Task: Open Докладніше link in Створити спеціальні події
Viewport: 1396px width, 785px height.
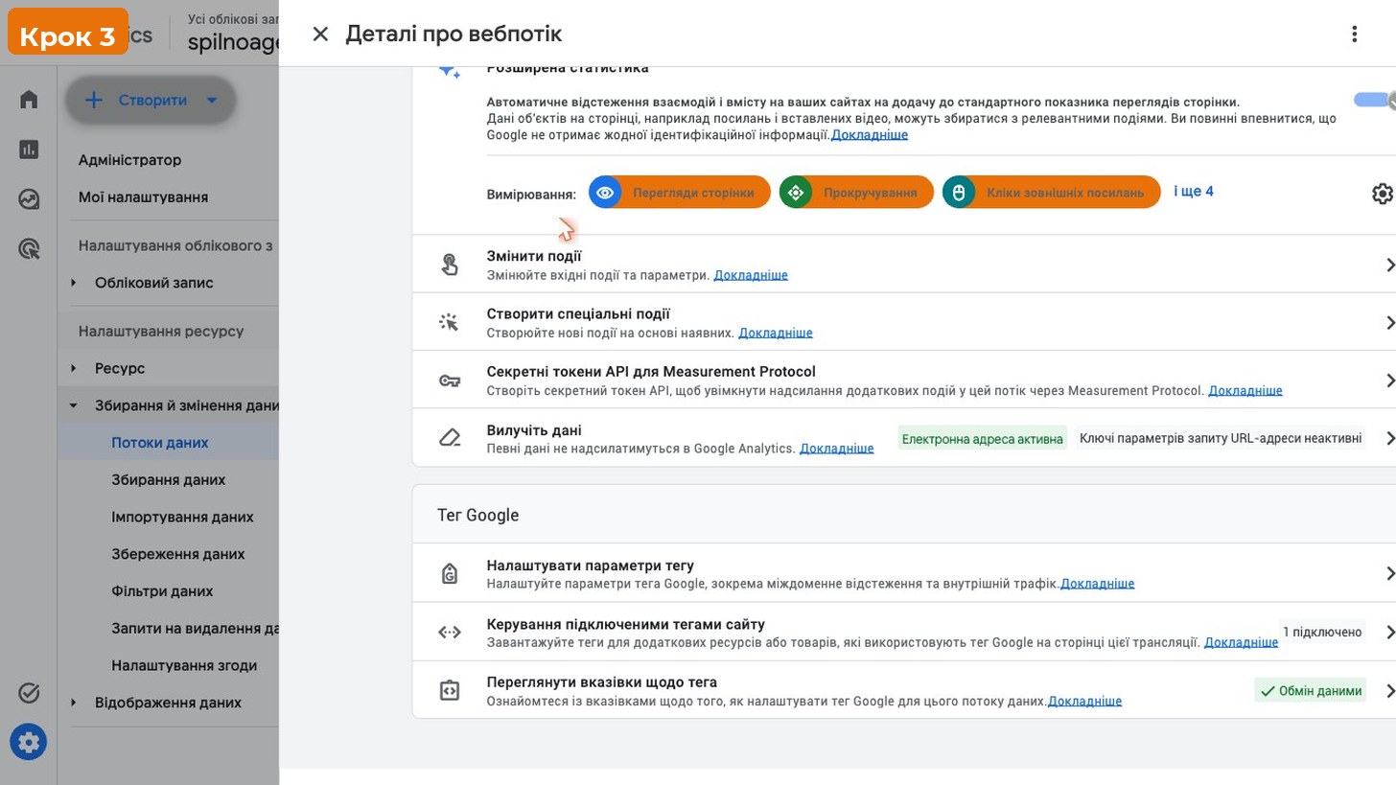Action: 776,333
